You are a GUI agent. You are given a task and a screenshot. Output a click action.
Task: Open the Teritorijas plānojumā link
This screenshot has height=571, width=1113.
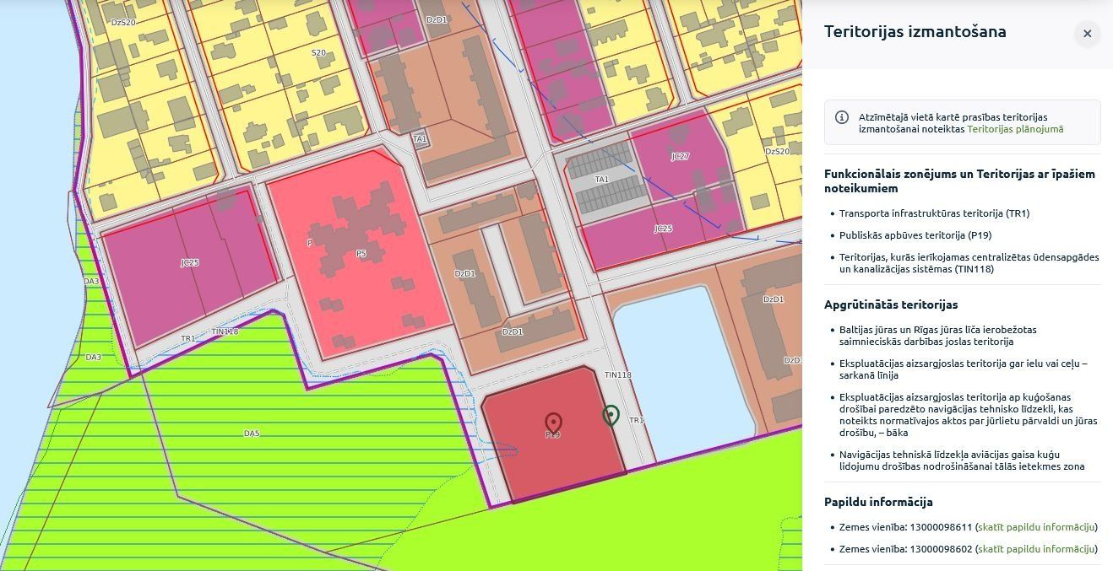coord(1015,129)
